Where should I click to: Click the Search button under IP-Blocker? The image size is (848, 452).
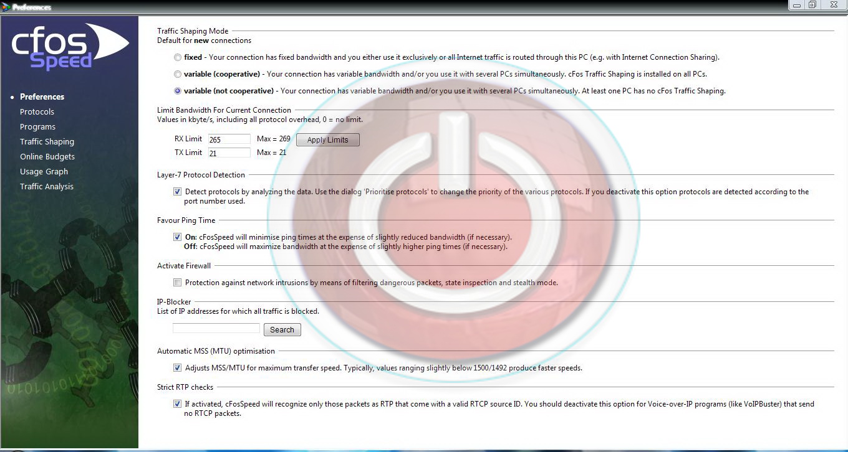point(282,329)
